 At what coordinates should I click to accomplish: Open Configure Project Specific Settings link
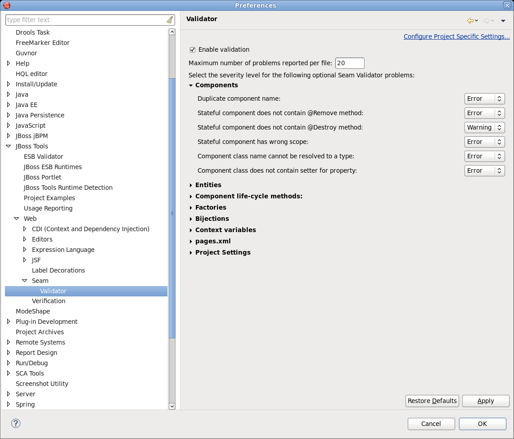tap(456, 36)
